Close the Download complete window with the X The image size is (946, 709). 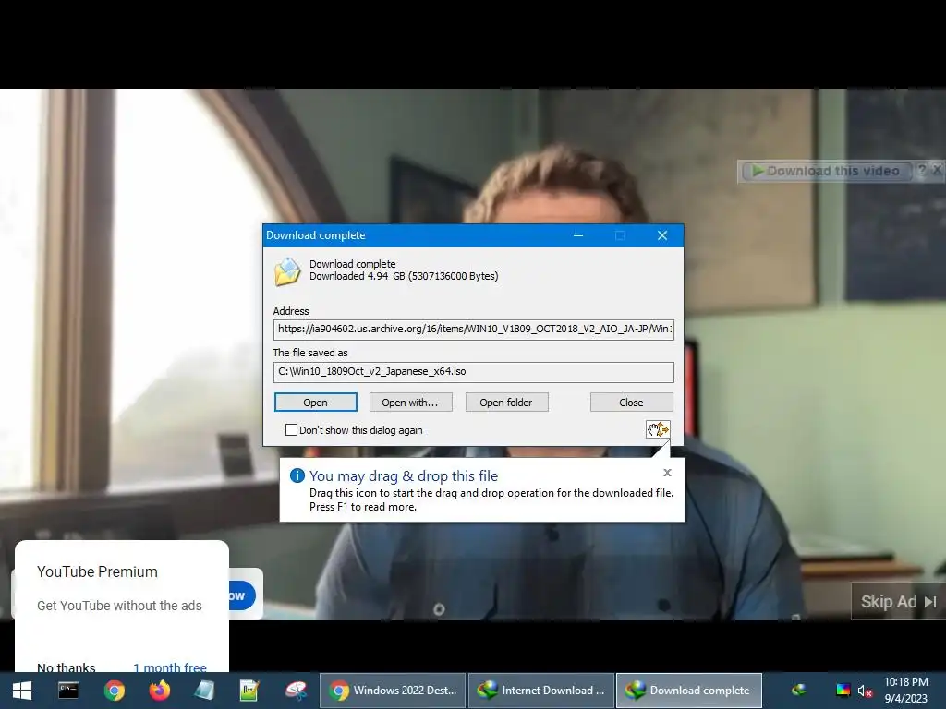pyautogui.click(x=662, y=235)
